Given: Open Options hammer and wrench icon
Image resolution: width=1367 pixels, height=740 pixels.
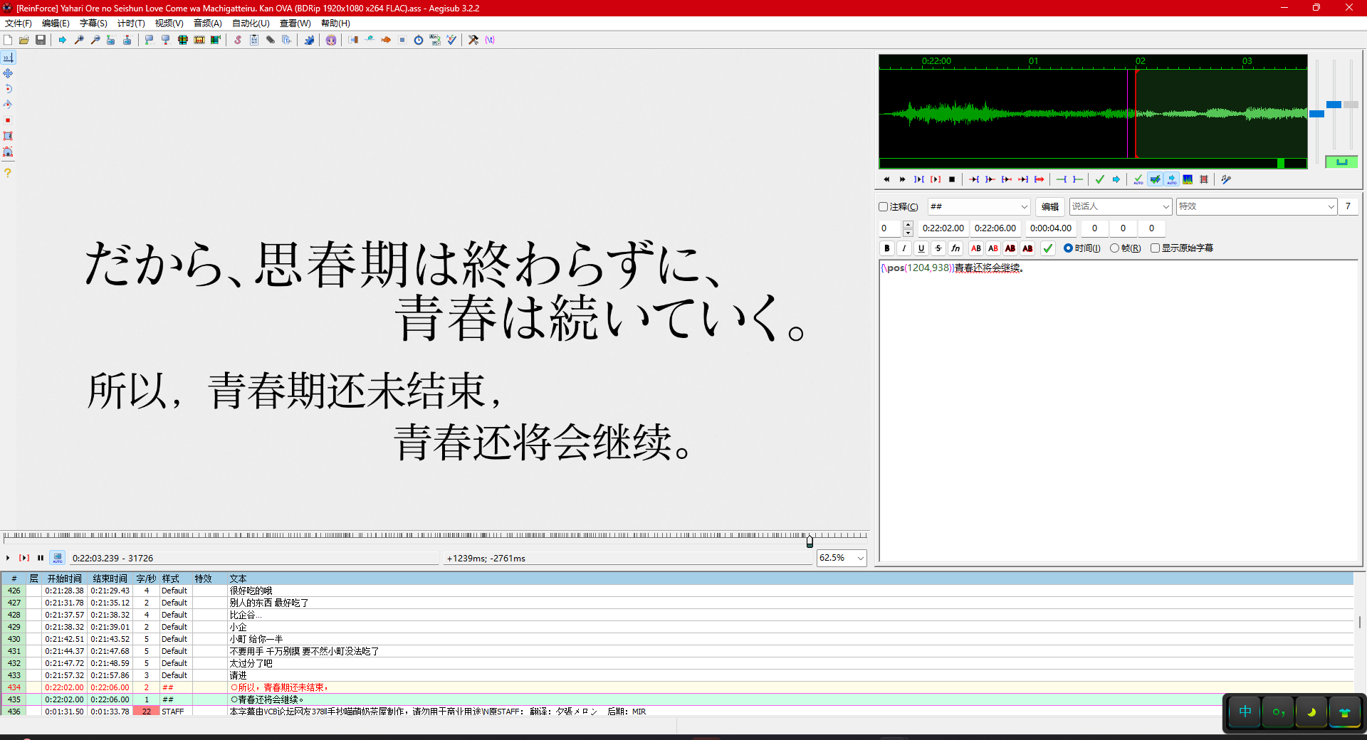Looking at the screenshot, I should (x=473, y=40).
